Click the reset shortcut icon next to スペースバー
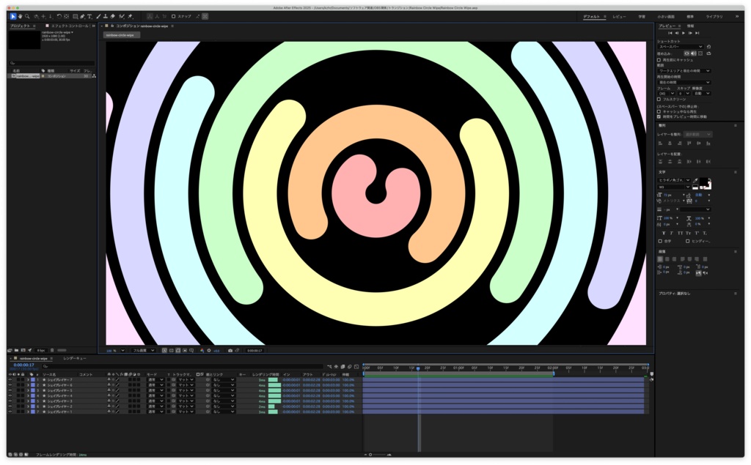751x465 pixels. pyautogui.click(x=708, y=47)
